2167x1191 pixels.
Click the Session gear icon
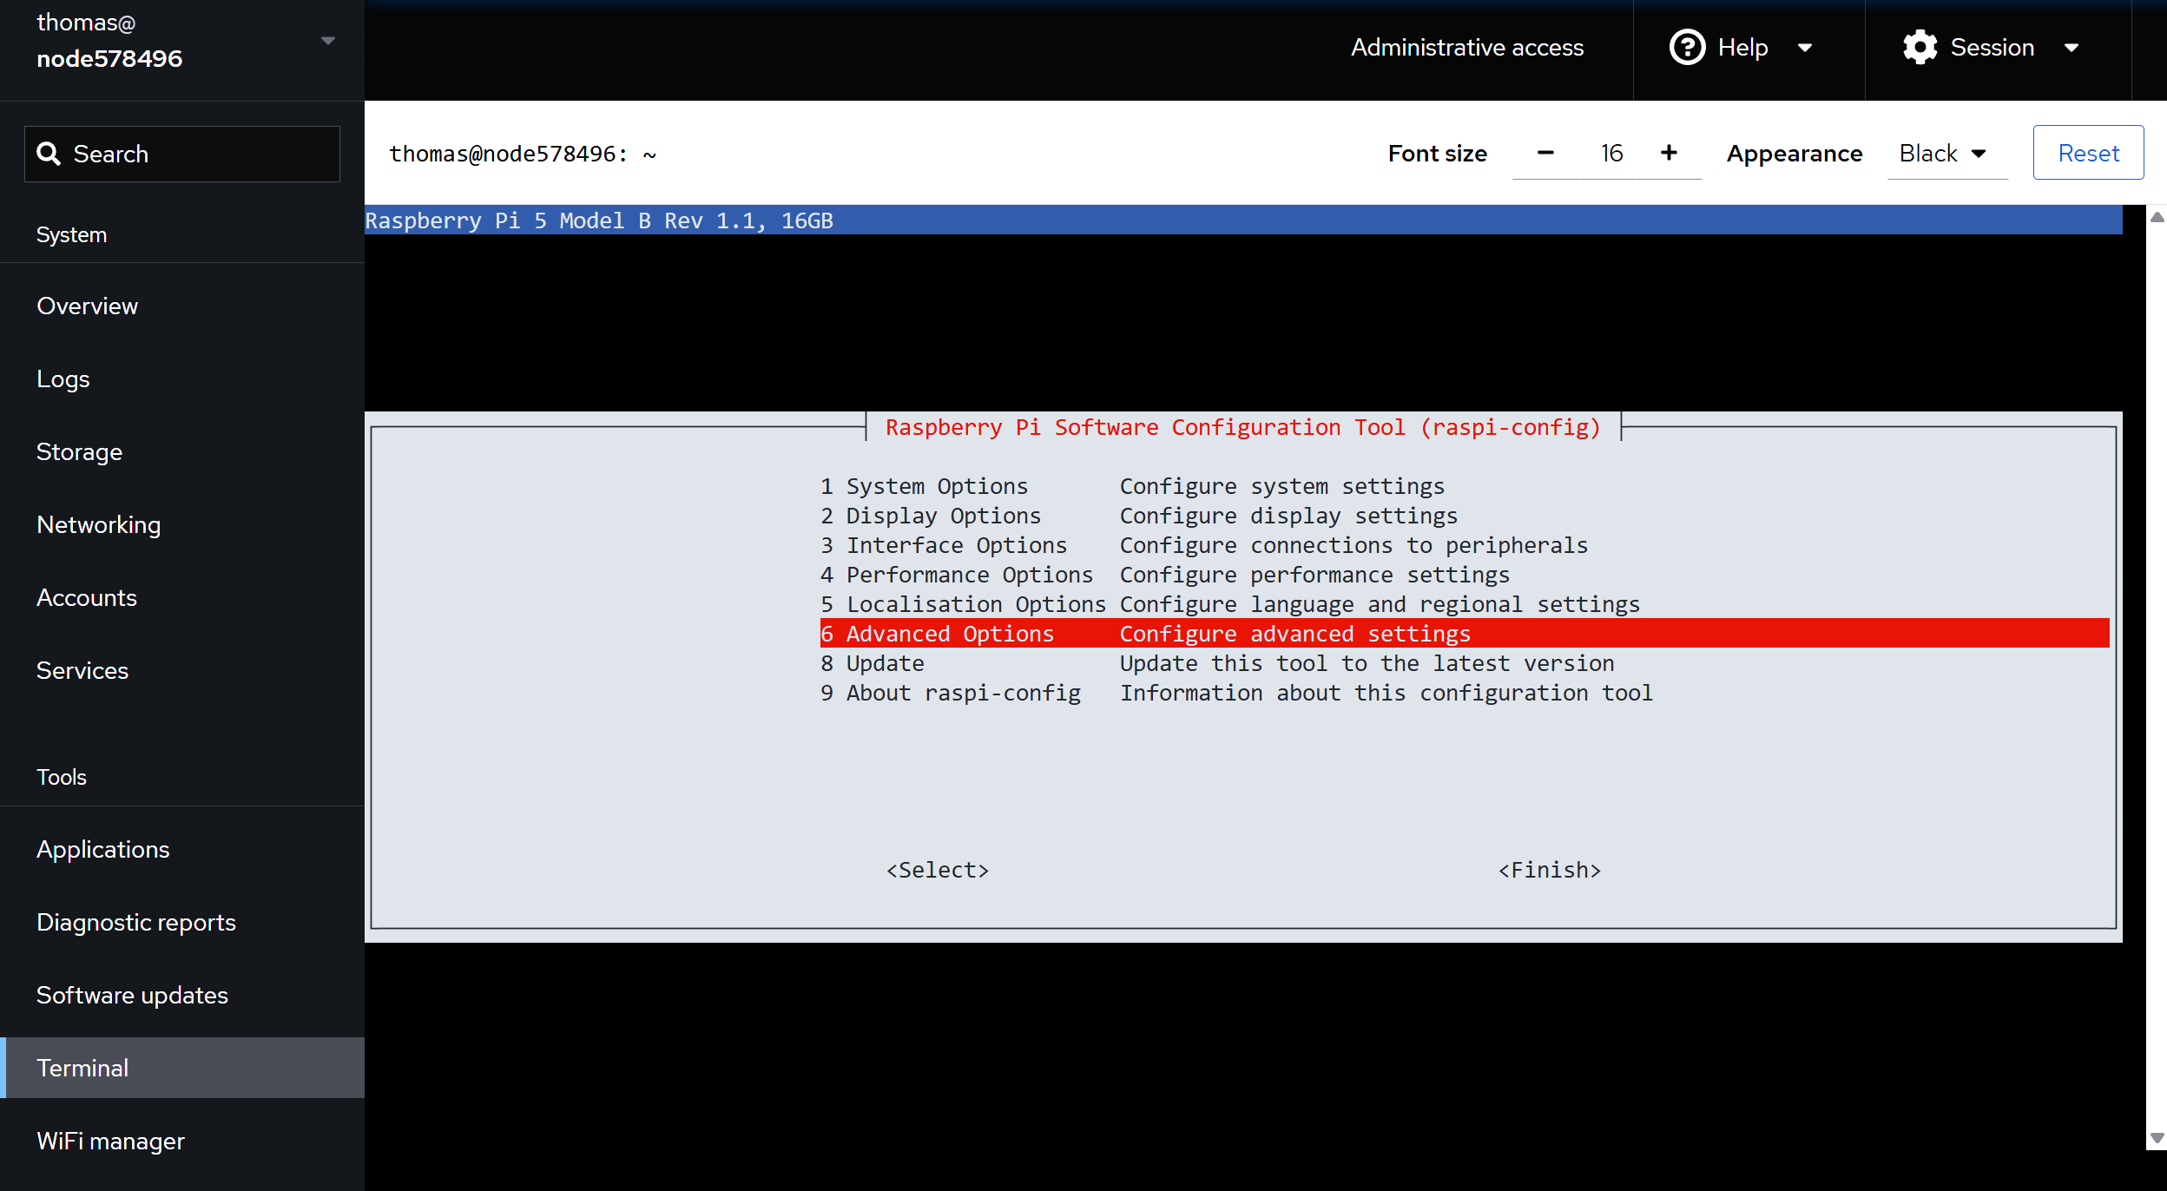[x=1920, y=47]
